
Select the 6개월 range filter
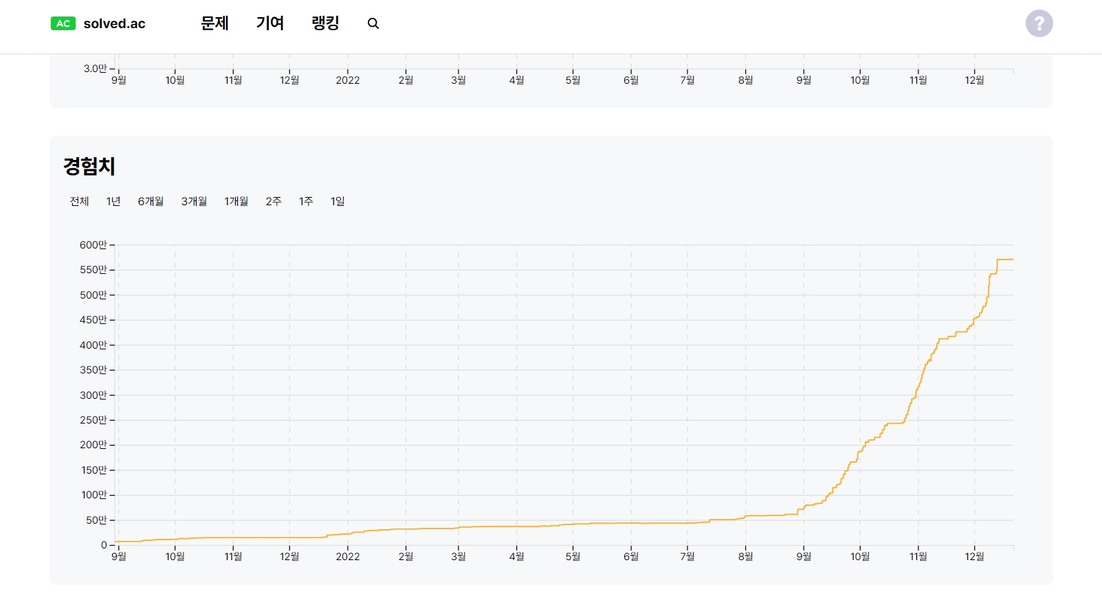[151, 201]
